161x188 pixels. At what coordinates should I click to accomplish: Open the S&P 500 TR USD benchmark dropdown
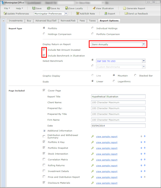(x=144, y=61)
